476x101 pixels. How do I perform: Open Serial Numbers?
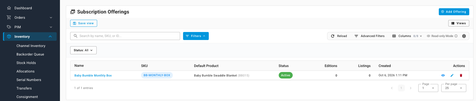[x=29, y=80]
